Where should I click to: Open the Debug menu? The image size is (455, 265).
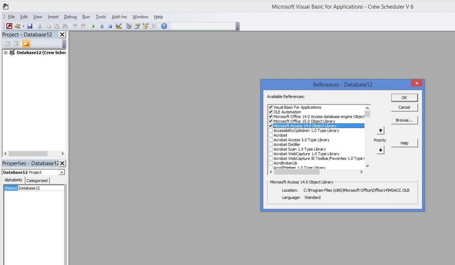pyautogui.click(x=70, y=17)
